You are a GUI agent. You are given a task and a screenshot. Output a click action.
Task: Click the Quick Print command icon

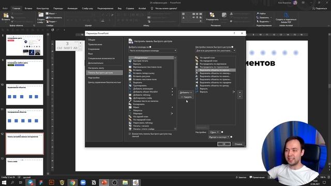pos(130,61)
